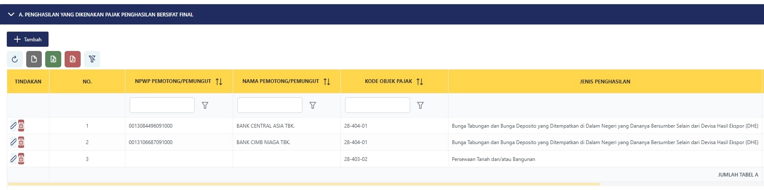The width and height of the screenshot is (764, 190).
Task: Export table to Excel via green icon
Action: (53, 59)
